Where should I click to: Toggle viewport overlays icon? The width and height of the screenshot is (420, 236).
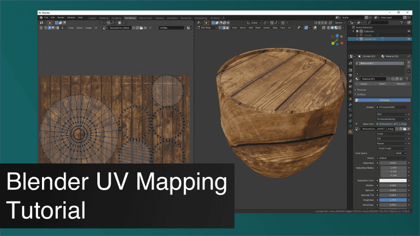[315, 28]
